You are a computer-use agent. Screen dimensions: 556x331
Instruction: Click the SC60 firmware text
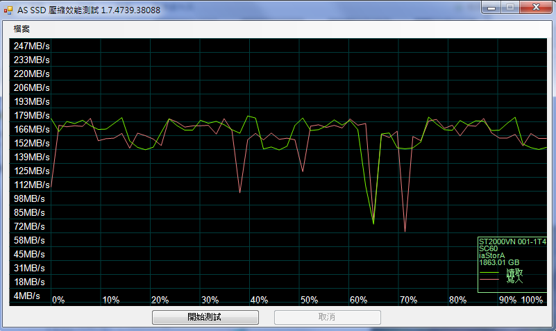pyautogui.click(x=488, y=249)
